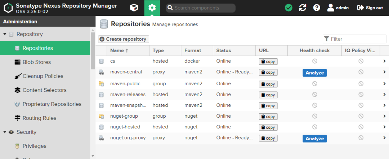The height and width of the screenshot is (159, 389).
Task: Click Sign out in the header
Action: pyautogui.click(x=370, y=8)
